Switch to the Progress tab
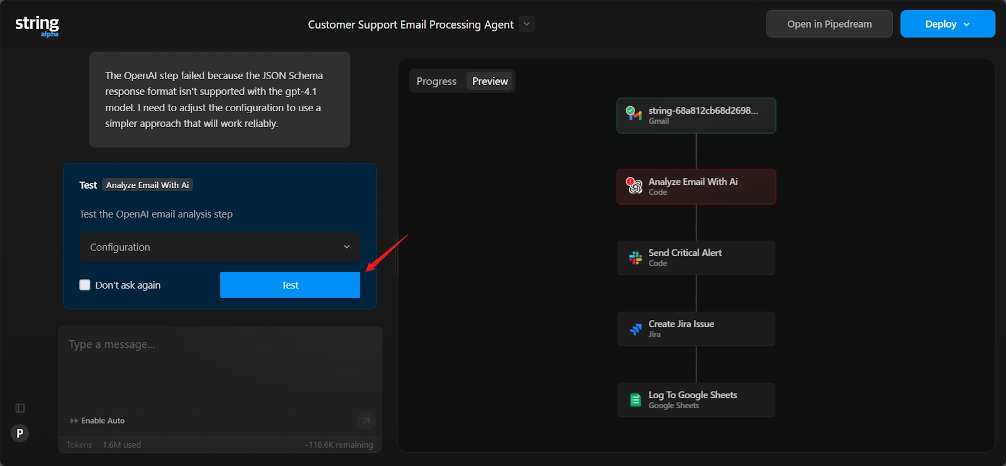 [436, 81]
